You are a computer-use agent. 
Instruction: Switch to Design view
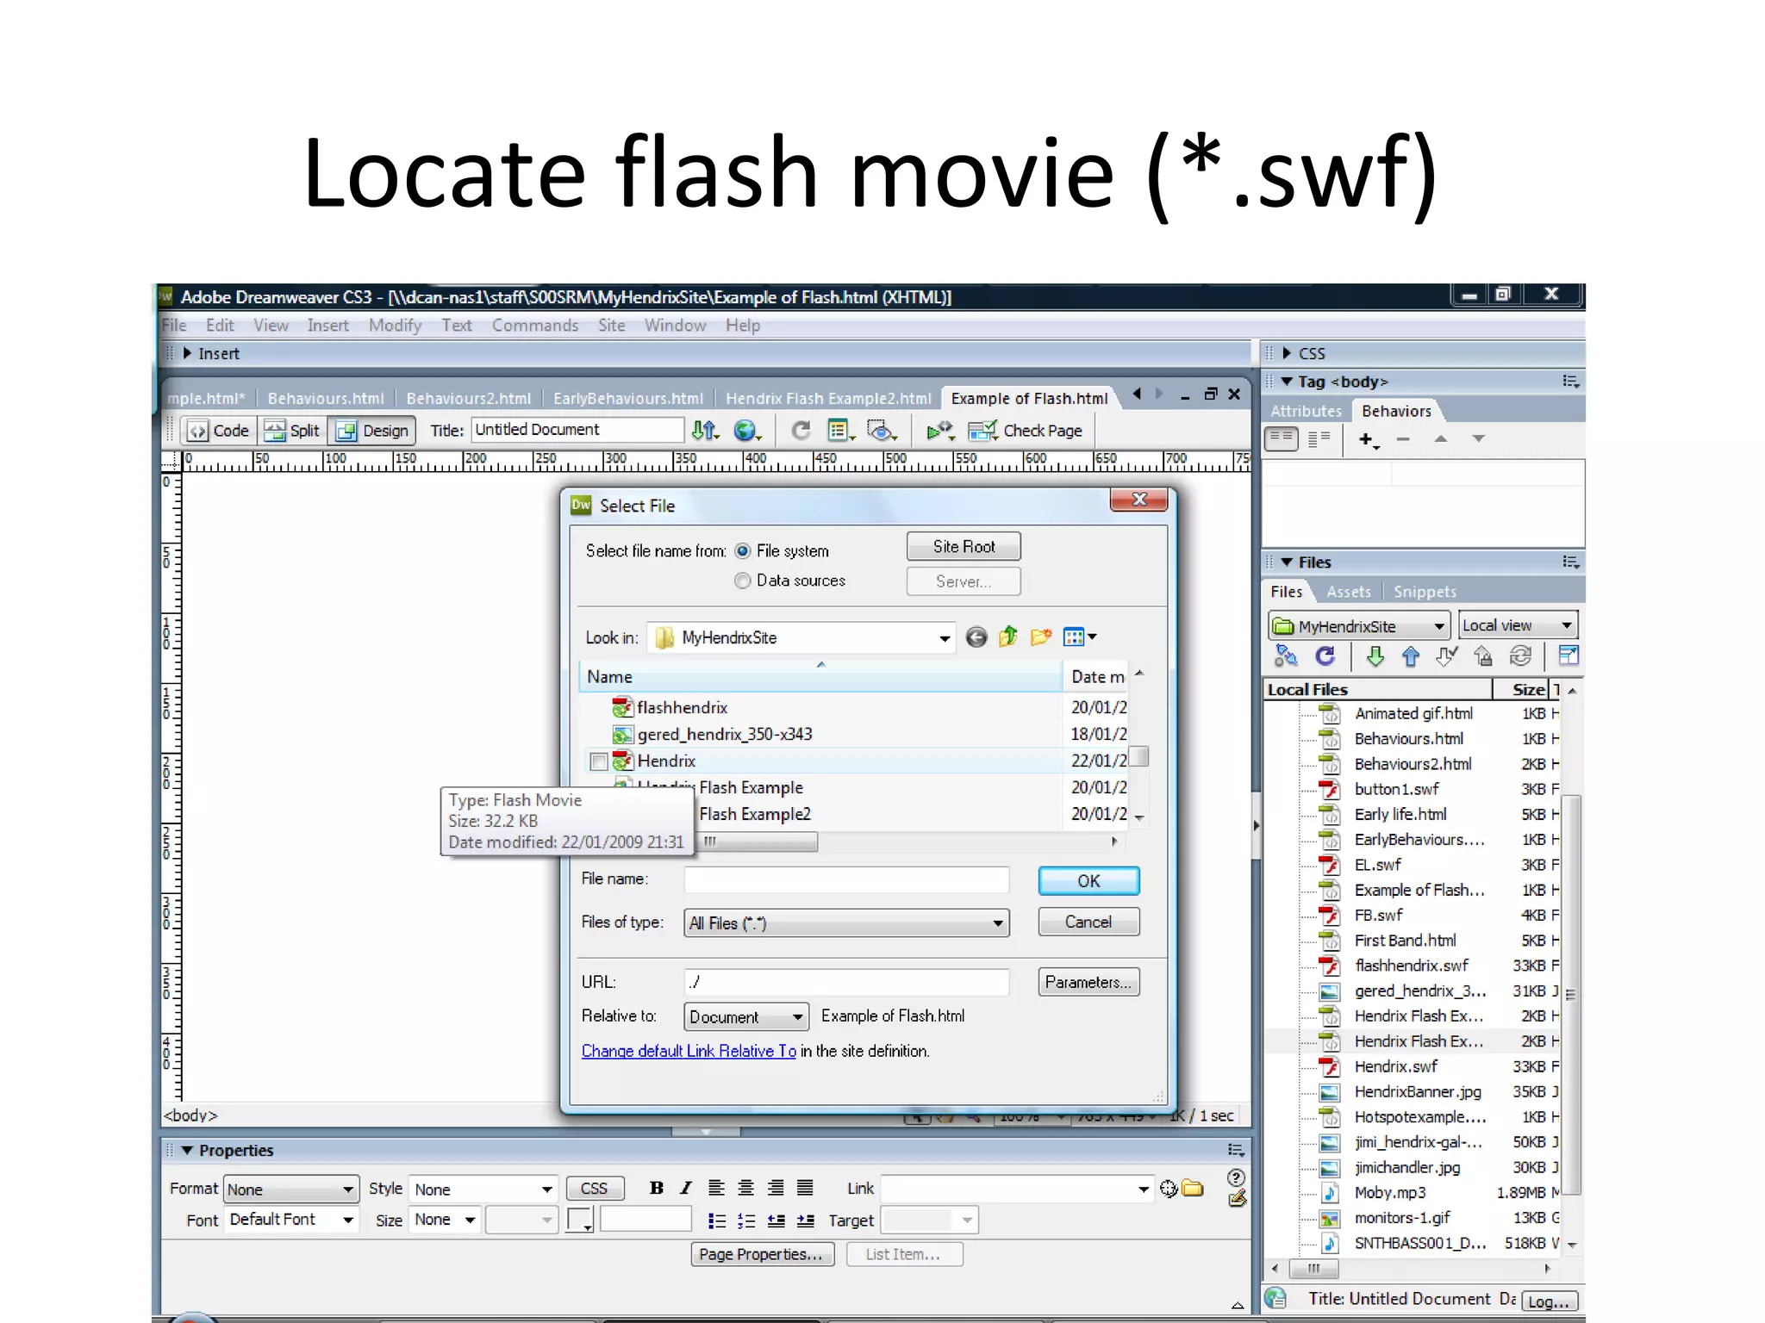click(373, 431)
